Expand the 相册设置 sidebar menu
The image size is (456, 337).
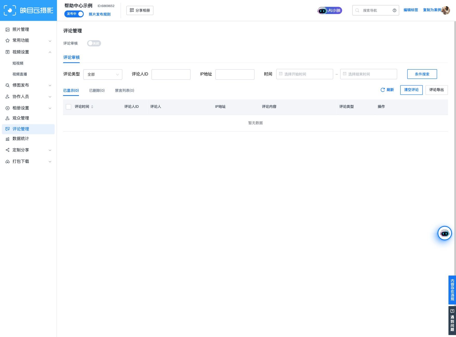29,108
